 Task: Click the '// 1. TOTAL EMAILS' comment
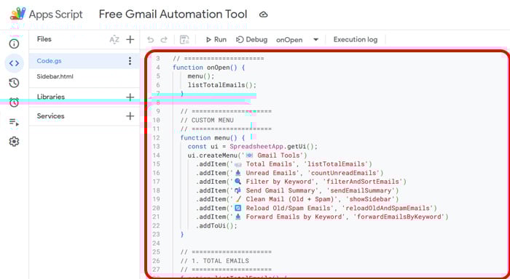215,261
